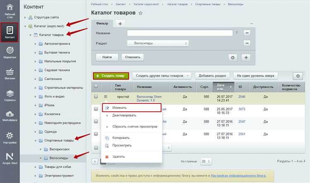Expand the Автоэлектроника tree node
This screenshot has height=183, width=310.
36,44
